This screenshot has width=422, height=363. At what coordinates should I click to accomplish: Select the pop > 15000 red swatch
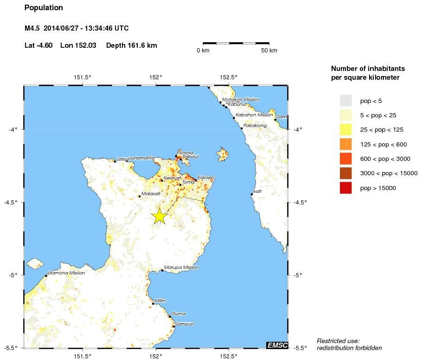[345, 188]
